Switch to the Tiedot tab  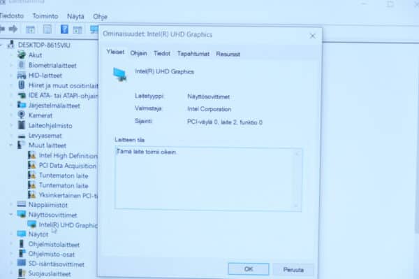coord(162,54)
